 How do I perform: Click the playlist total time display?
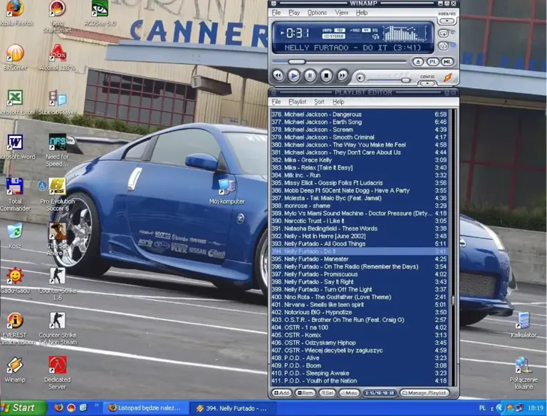tap(380, 393)
